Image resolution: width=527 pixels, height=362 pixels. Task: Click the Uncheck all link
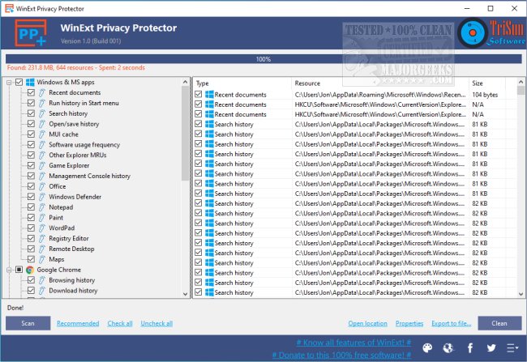[156, 323]
